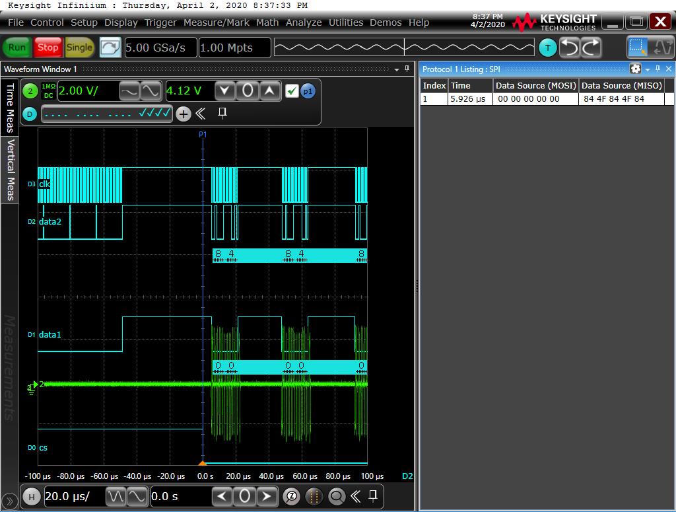676x512 pixels.
Task: Click the undo arrow in the toolbar
Action: tap(569, 48)
